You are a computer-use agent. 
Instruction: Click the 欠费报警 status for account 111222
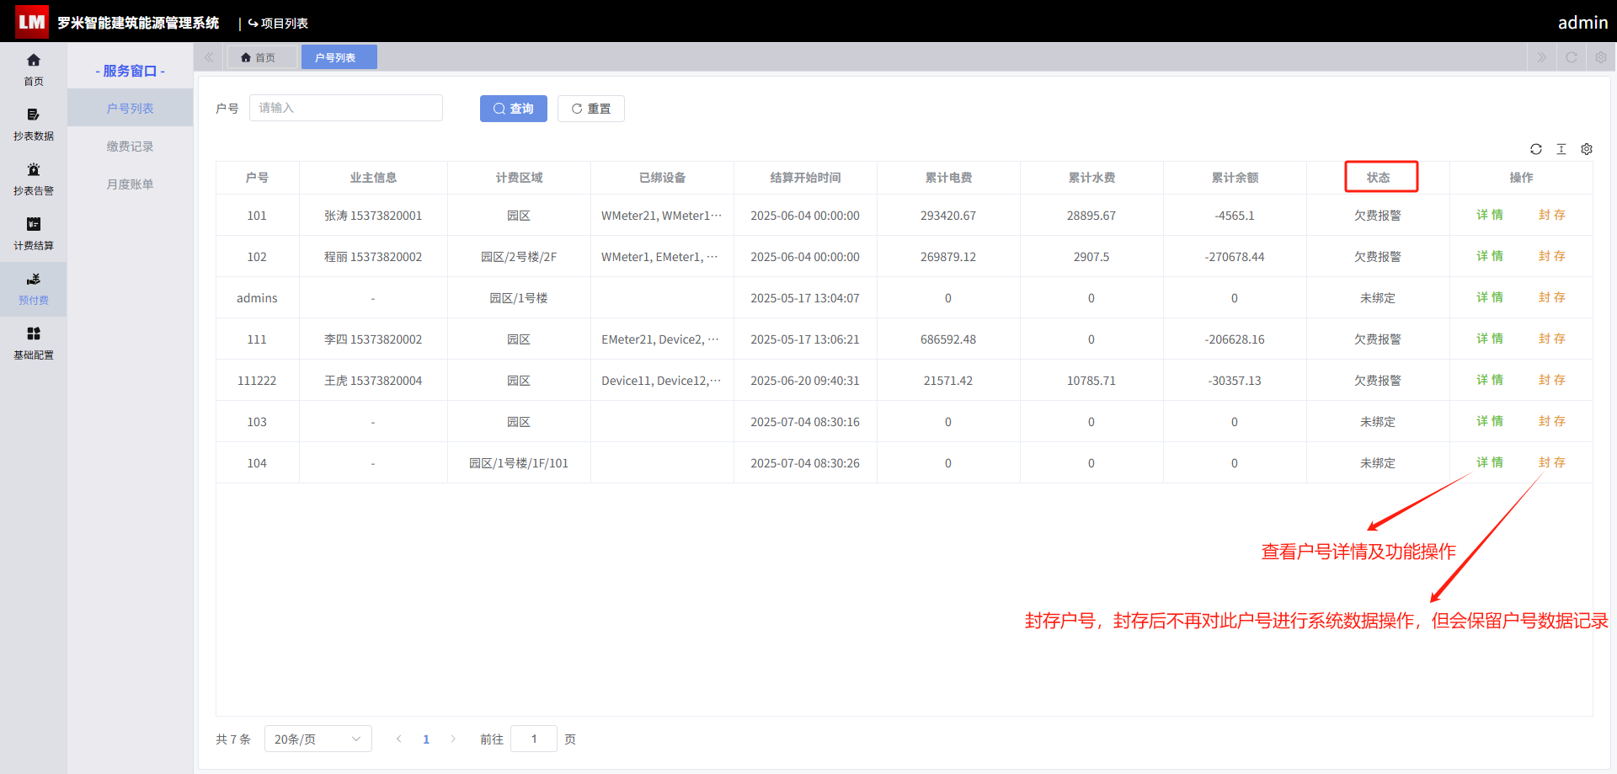point(1378,381)
